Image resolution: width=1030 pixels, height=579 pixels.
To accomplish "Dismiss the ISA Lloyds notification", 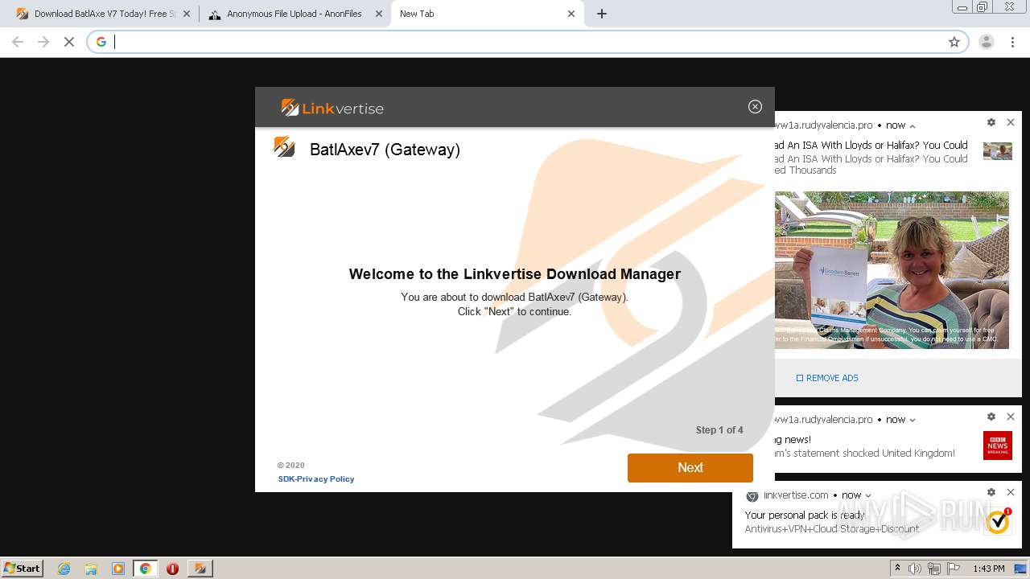I will click(x=1011, y=122).
